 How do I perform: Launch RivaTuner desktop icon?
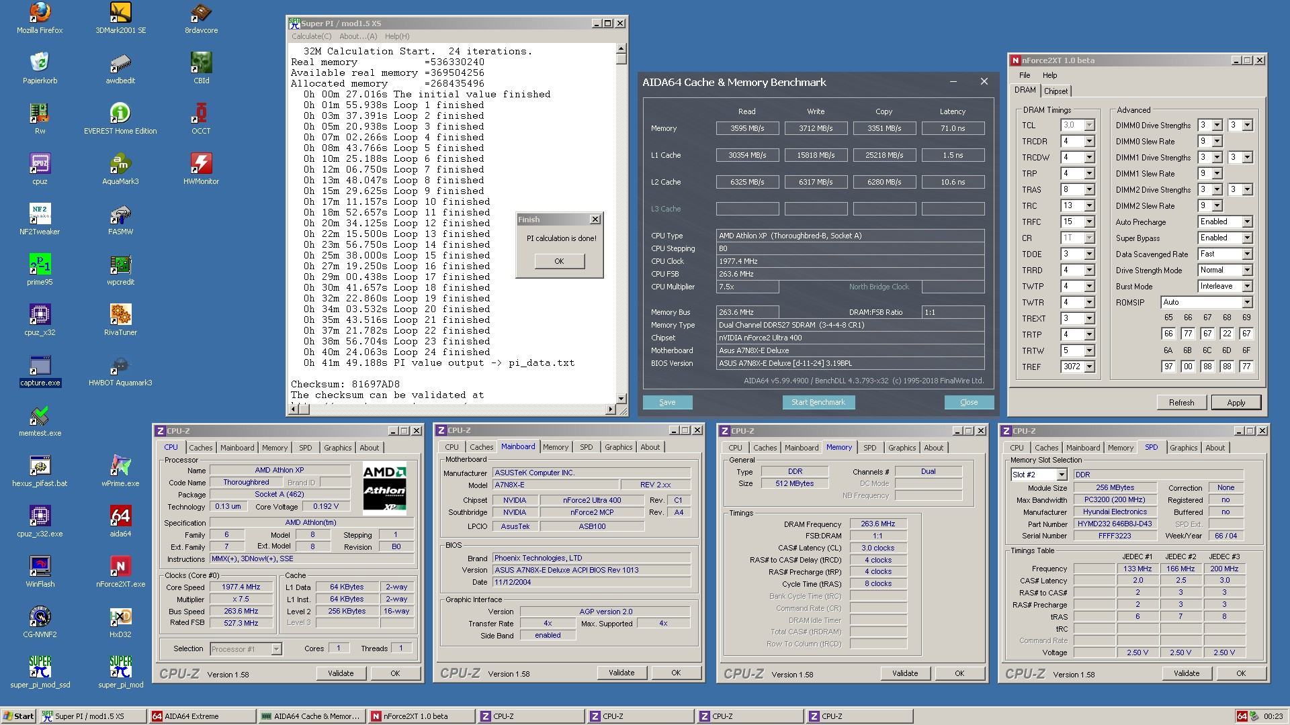point(120,320)
